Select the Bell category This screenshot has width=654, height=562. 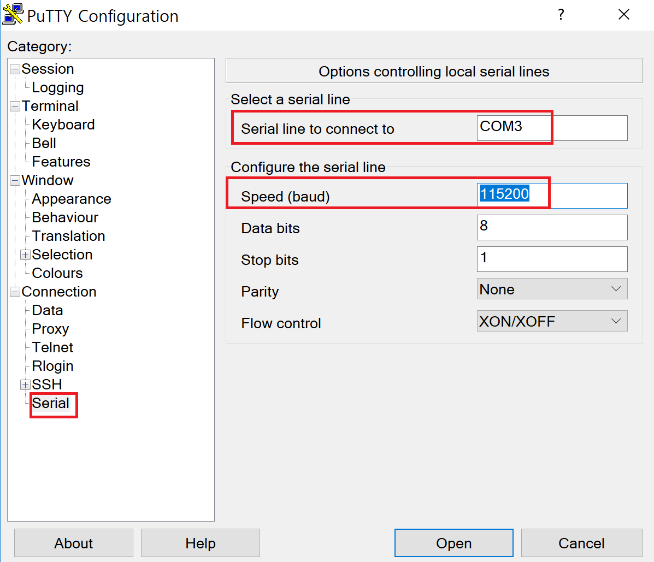[44, 143]
